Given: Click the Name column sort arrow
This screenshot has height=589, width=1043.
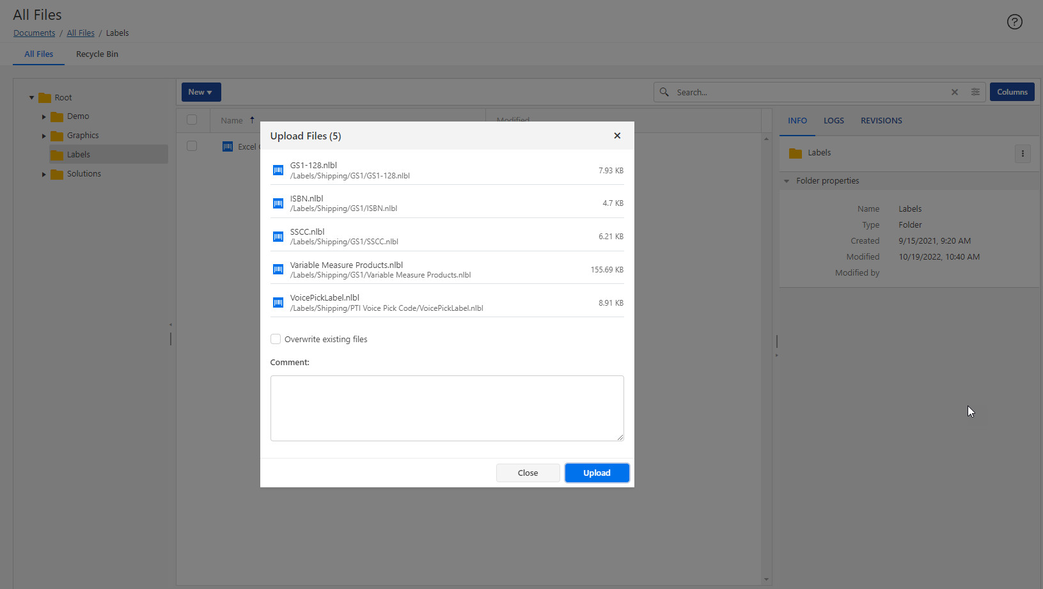Looking at the screenshot, I should coord(252,120).
